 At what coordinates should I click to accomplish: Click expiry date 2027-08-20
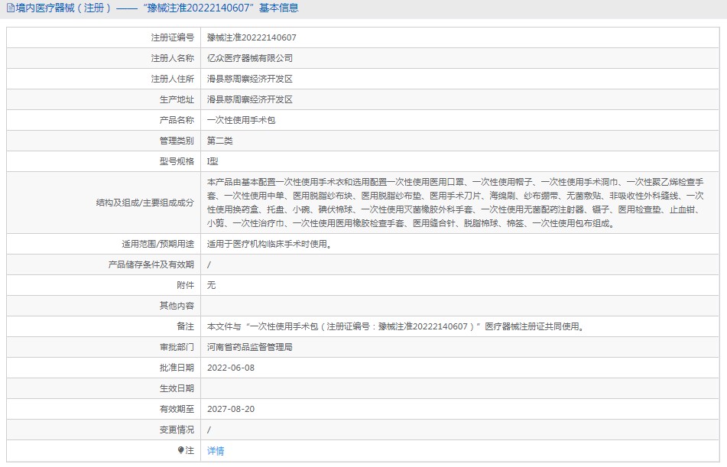pos(231,409)
